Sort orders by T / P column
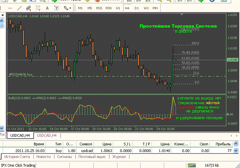Screen dimensions: 240x168 point(142,144)
